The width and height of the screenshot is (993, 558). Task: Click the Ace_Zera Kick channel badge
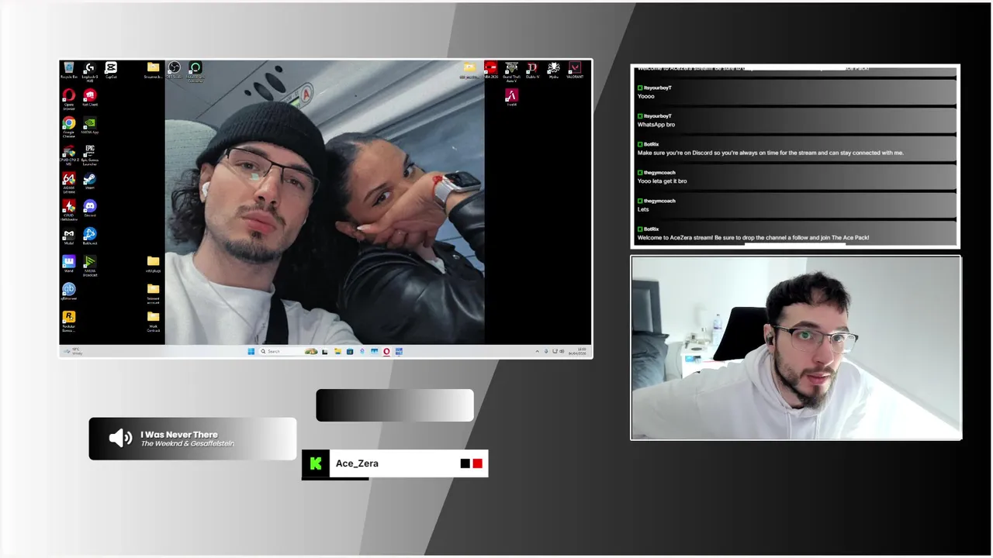click(316, 463)
